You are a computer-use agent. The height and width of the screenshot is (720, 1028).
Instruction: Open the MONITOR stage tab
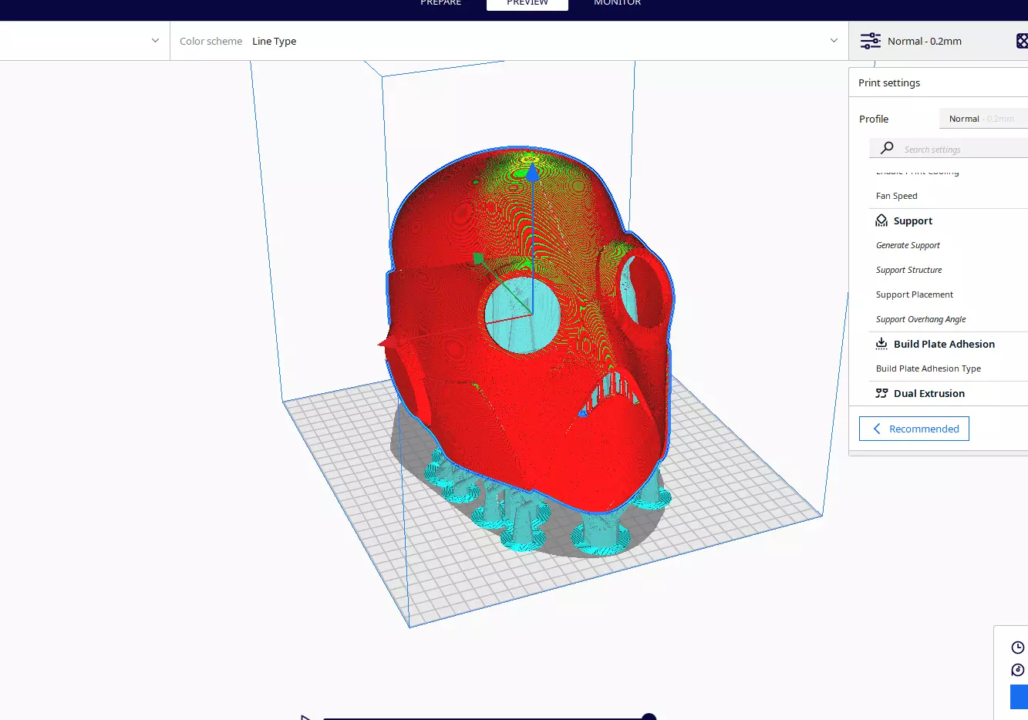tap(617, 3)
